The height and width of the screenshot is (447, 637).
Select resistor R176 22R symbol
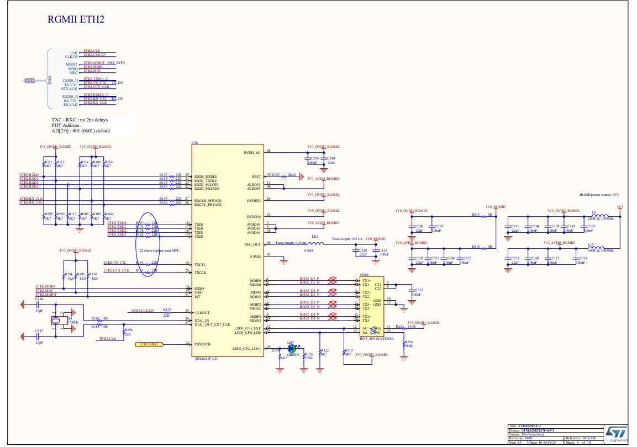(x=167, y=313)
